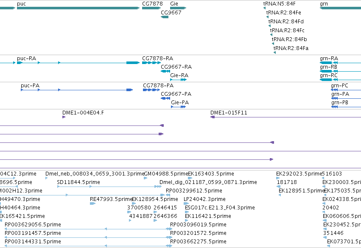The width and height of the screenshot is (361, 248).
Task: Select the Gie-RA transcript label
Action: point(179,75)
